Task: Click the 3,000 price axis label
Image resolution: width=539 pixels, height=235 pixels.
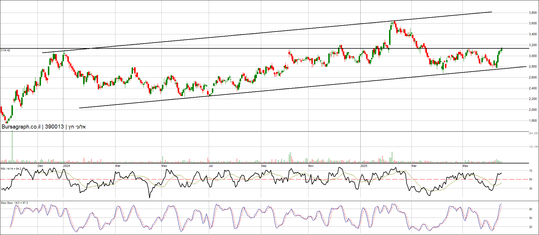Action: point(533,56)
